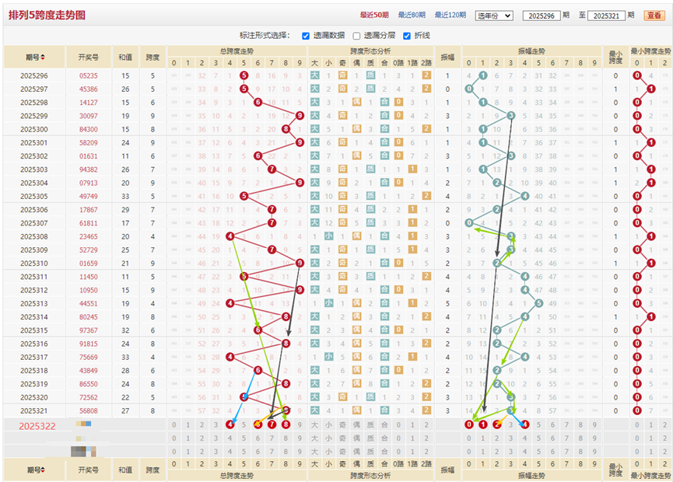
Task: Click the period number 2025310
Action: pos(34,264)
